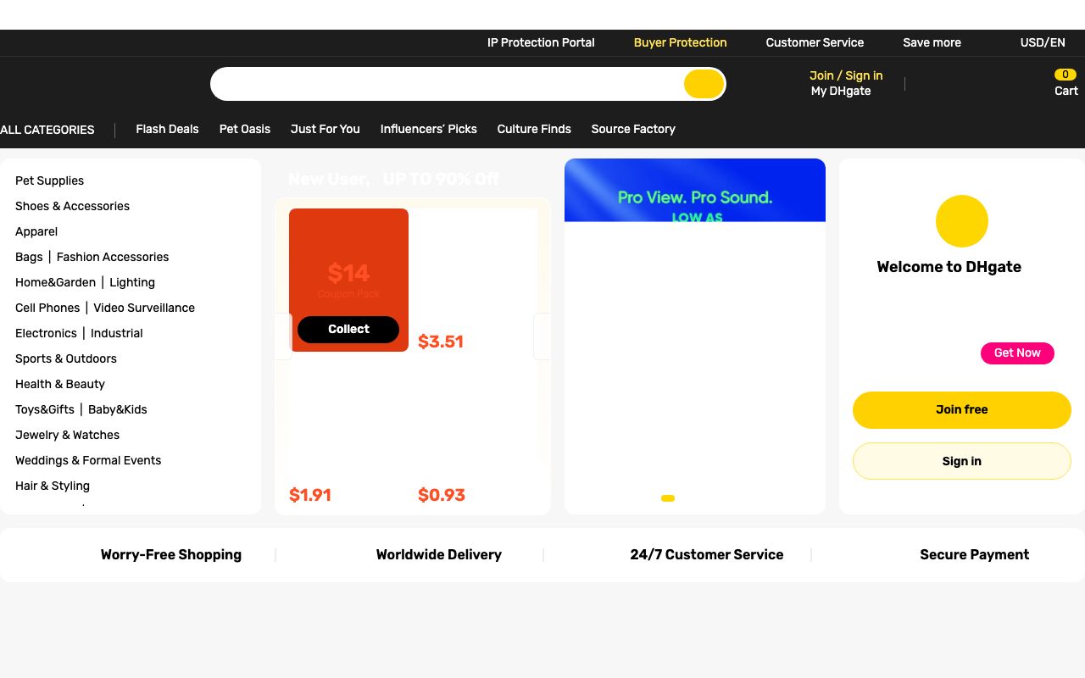Click the Worldwide Delivery label

439,555
